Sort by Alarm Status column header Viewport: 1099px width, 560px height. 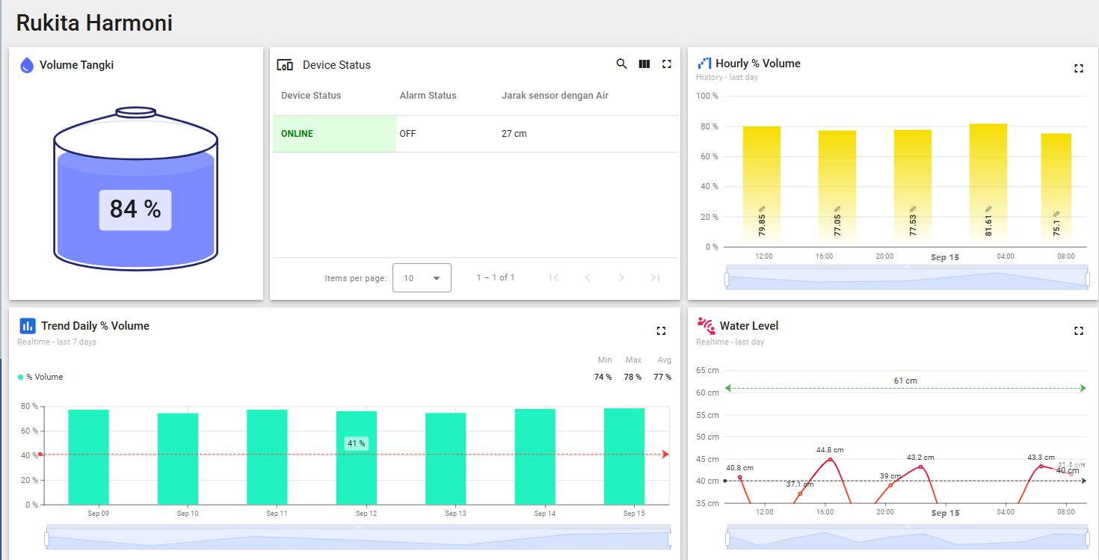click(428, 96)
